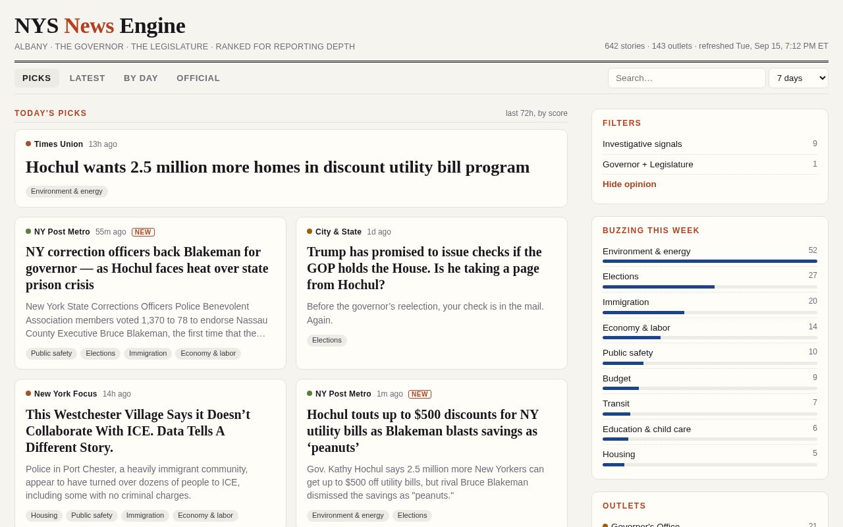This screenshot has height=527, width=843.
Task: Click NEW badge on Hochul touts story
Action: click(420, 395)
